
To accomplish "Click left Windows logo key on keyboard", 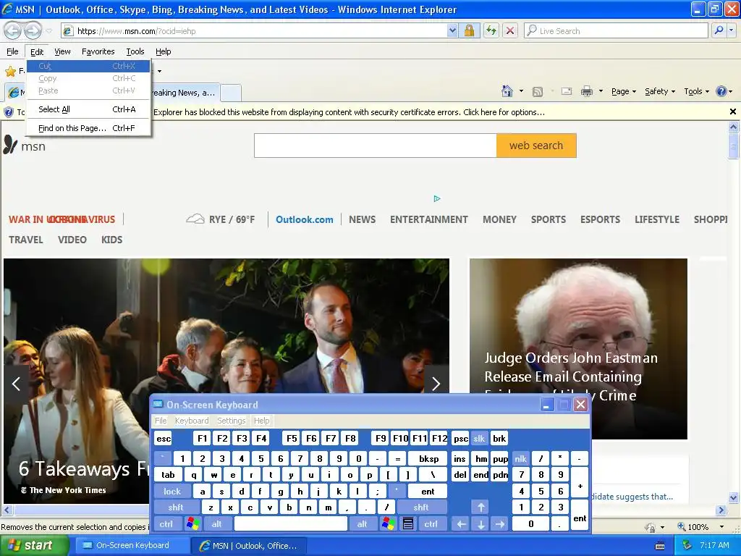I will tap(192, 524).
